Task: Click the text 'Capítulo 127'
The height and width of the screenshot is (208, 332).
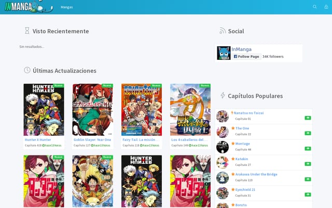Action: point(82,146)
